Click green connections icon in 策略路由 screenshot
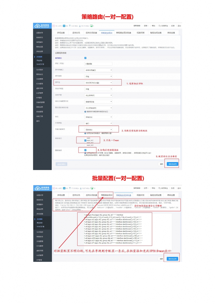 tap(91, 26)
